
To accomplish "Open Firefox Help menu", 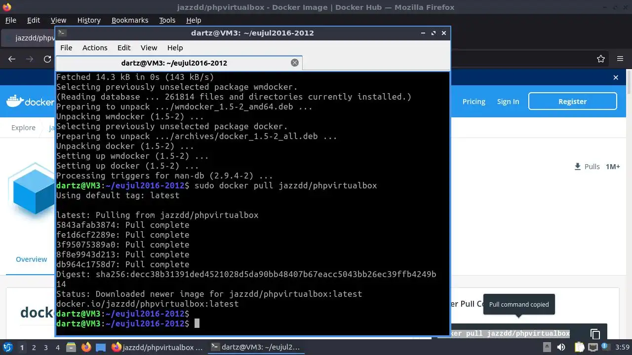I will point(194,20).
